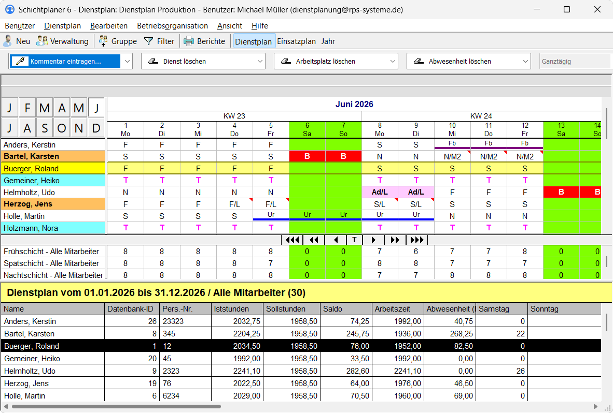Open the Bearbeiten menu
The image size is (613, 413).
point(109,26)
